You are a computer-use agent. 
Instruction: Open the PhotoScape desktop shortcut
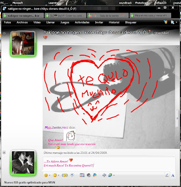pyautogui.click(x=143, y=3)
